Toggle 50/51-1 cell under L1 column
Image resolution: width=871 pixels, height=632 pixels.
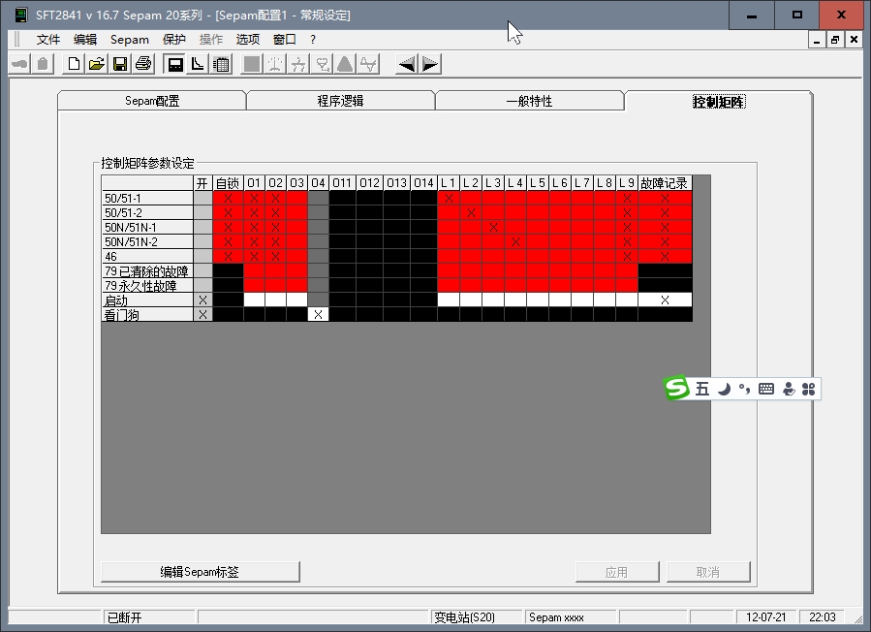[x=449, y=198]
